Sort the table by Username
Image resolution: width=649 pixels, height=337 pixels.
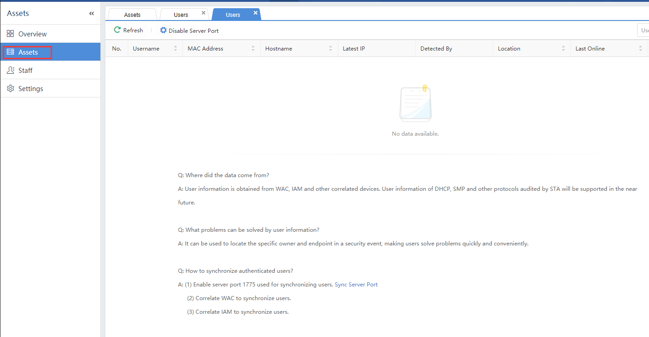point(175,48)
